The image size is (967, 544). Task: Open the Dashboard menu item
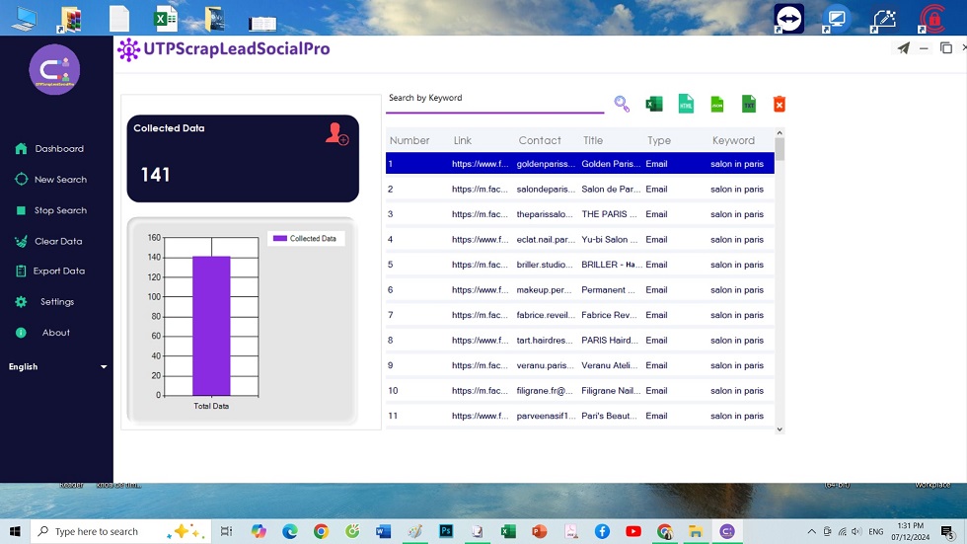pos(58,149)
